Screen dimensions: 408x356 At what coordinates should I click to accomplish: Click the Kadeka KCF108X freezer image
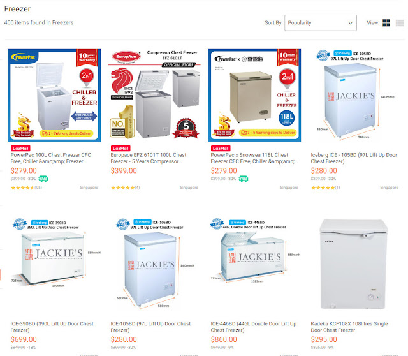[354, 264]
